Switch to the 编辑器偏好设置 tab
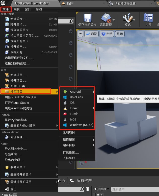Viewport: 159px width, 196px height. point(131,4)
